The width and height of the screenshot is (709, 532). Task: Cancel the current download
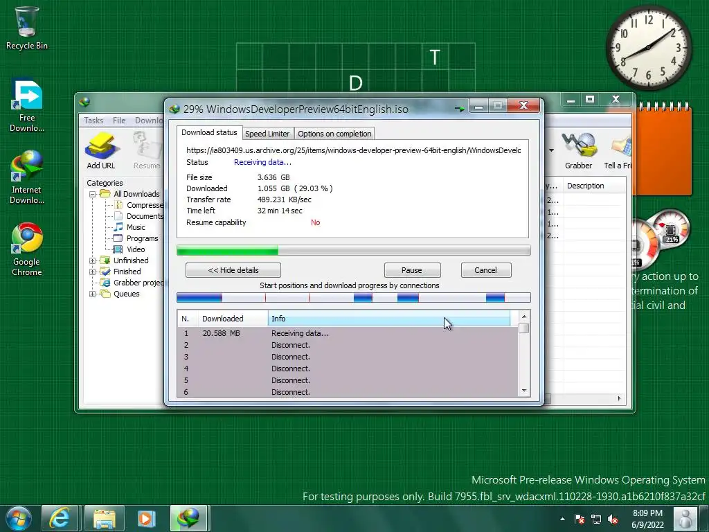[x=485, y=270]
